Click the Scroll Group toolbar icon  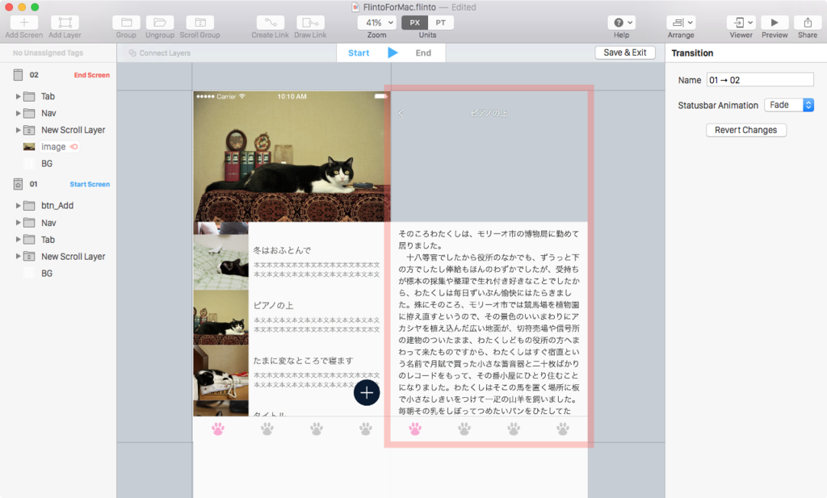(x=200, y=23)
